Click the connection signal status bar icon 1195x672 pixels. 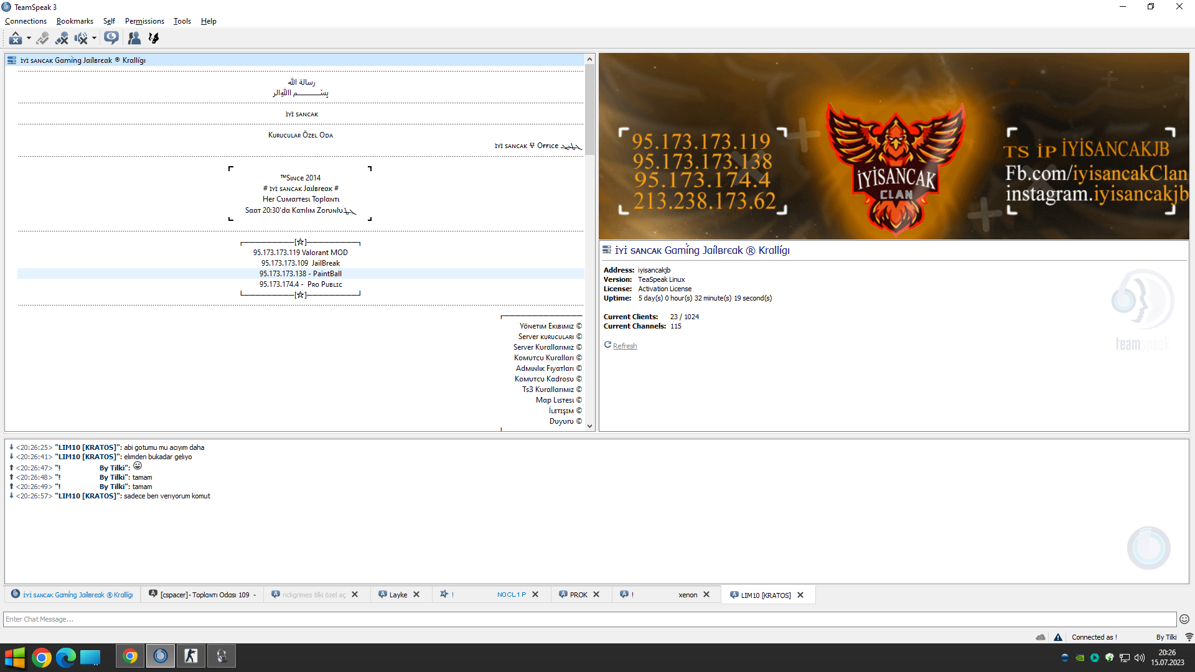pyautogui.click(x=1189, y=637)
